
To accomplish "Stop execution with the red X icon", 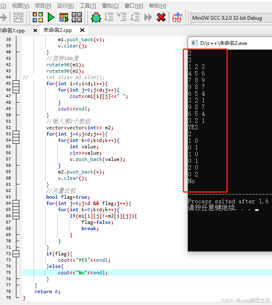I will point(161,17).
